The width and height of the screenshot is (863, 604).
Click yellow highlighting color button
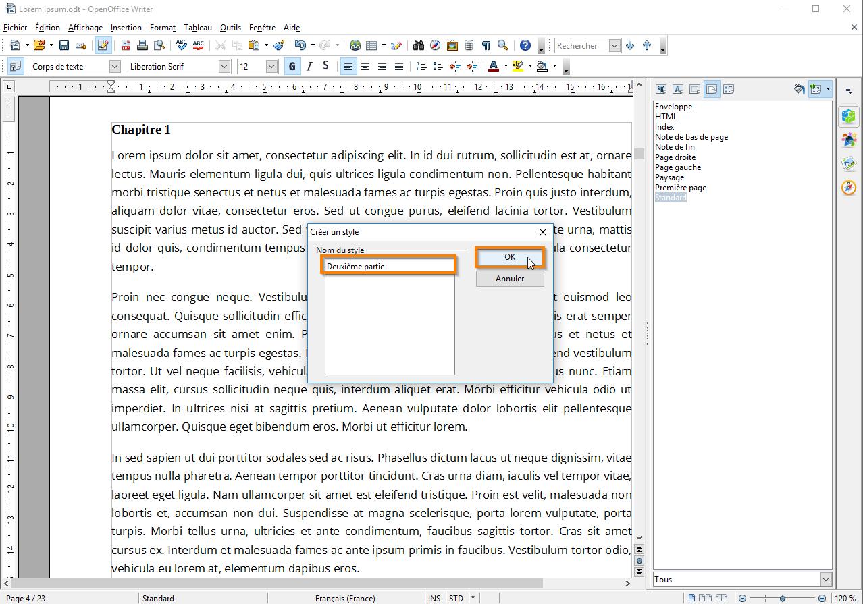pyautogui.click(x=518, y=66)
